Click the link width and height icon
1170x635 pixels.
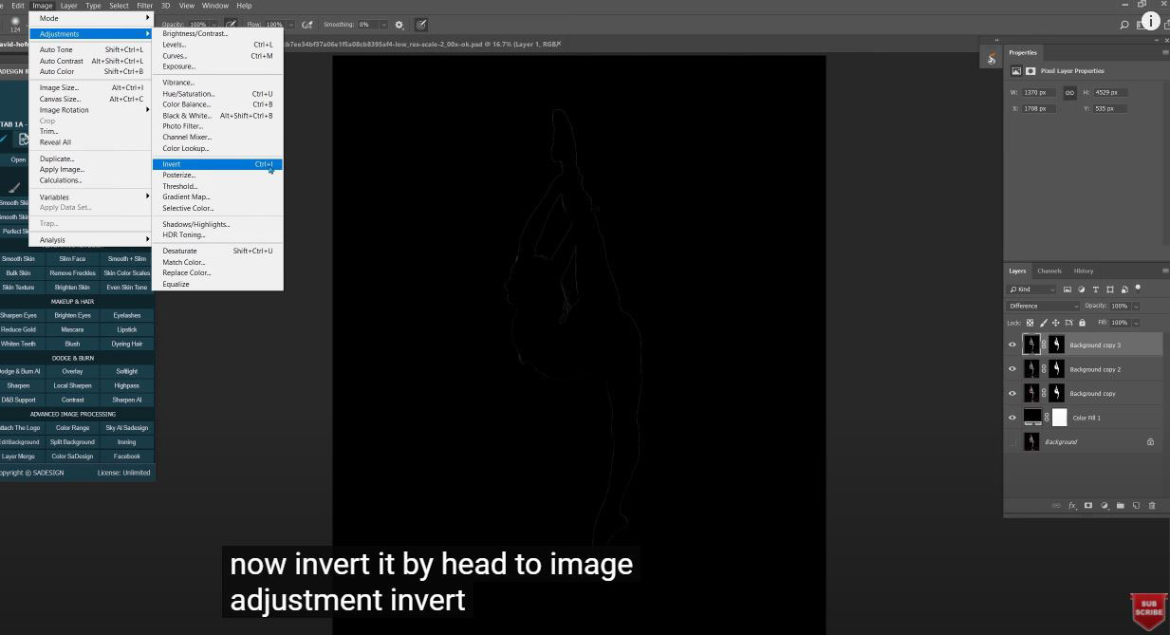pyautogui.click(x=1069, y=93)
